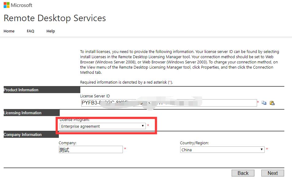This screenshot has width=292, height=181.
Task: Select the Company Information section header
Action: click(23, 134)
